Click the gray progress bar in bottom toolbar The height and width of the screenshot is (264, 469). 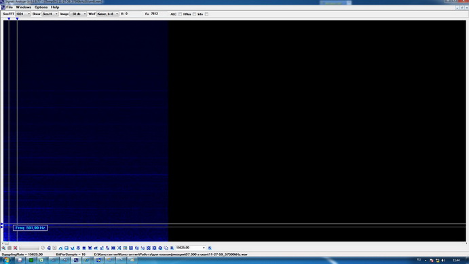coord(29,248)
